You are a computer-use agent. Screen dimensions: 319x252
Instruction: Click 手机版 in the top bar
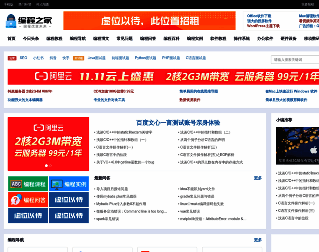click(x=8, y=4)
